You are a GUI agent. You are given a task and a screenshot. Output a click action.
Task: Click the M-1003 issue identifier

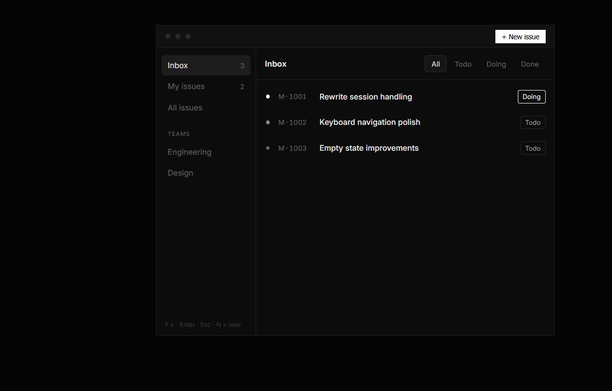[293, 148]
